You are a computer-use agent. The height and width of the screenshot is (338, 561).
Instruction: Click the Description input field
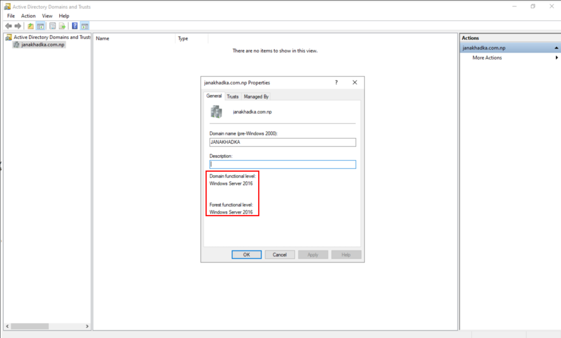(x=283, y=165)
